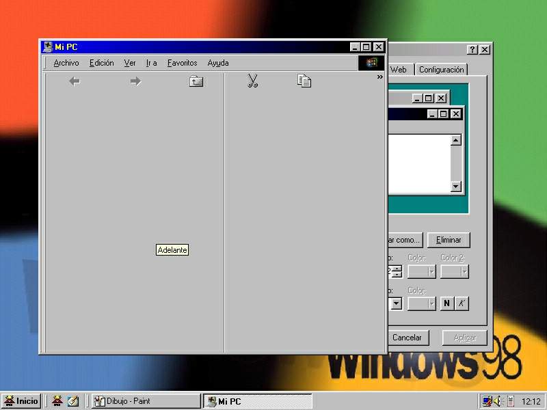Maximize the Mi PC window
Viewport: 547px width, 410px height.
[x=366, y=46]
